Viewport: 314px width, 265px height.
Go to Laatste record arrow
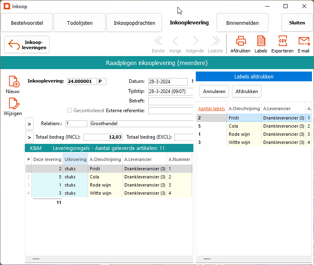(x=216, y=41)
